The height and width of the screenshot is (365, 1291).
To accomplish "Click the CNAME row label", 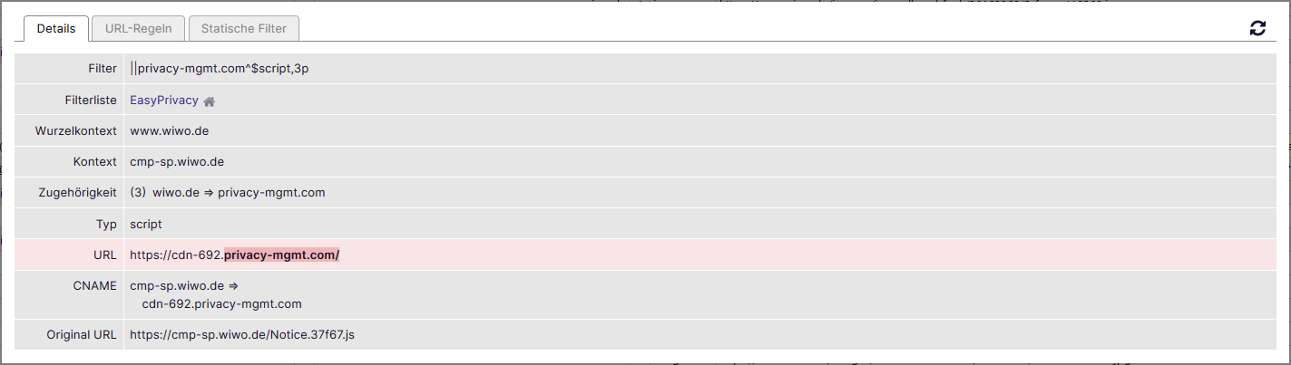I will pyautogui.click(x=95, y=286).
